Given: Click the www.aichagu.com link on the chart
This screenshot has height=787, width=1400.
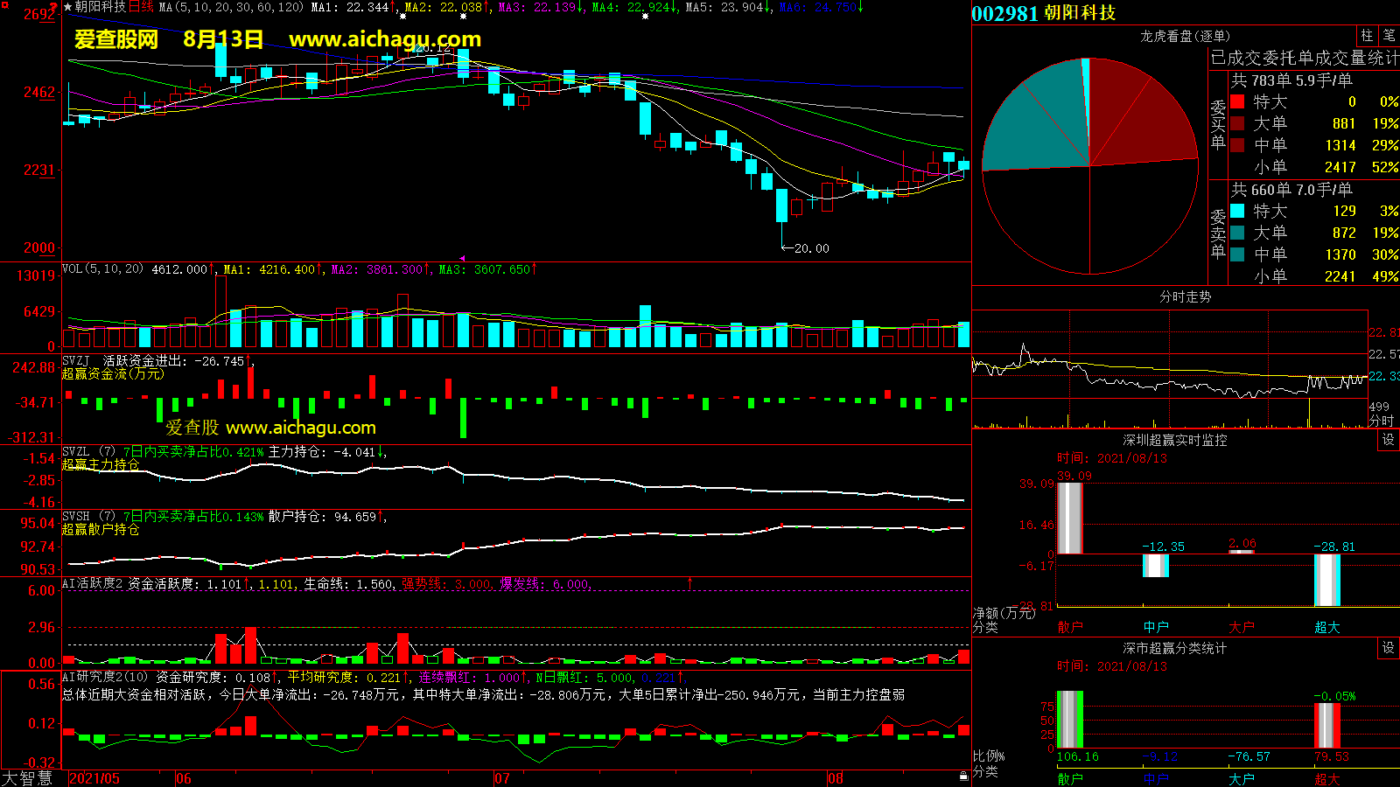Looking at the screenshot, I should (385, 39).
